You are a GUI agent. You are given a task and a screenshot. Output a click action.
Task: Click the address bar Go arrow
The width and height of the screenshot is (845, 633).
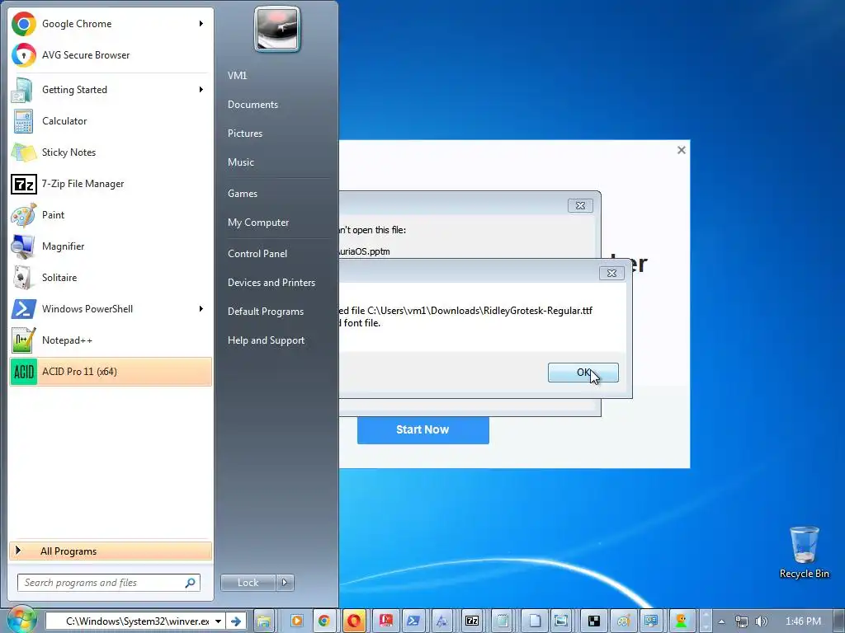click(x=235, y=621)
